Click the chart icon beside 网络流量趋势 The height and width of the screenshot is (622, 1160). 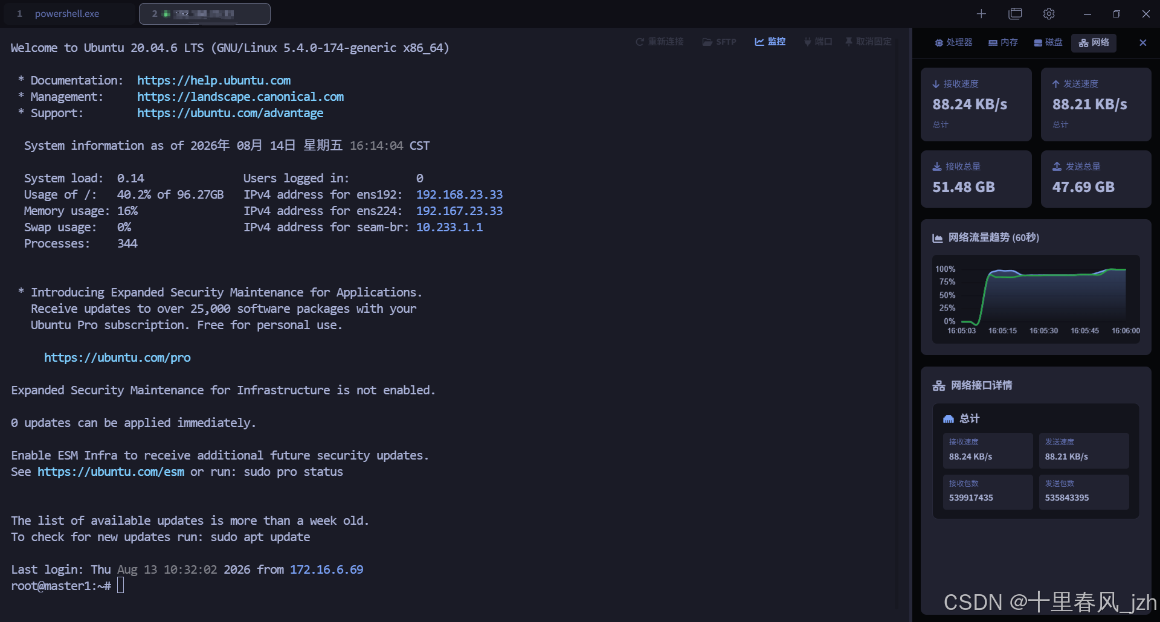click(938, 238)
